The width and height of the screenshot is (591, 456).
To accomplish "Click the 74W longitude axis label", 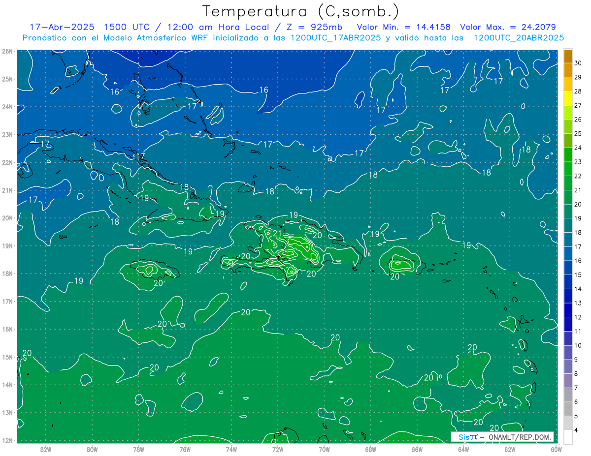I will [x=231, y=449].
